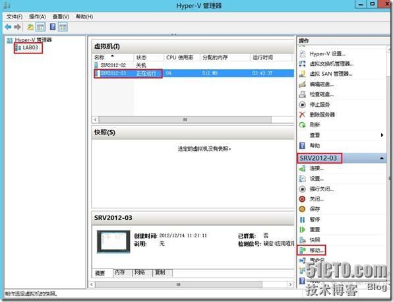Click the 快照(S) section header
This screenshot has height=302, width=393.
[x=193, y=132]
